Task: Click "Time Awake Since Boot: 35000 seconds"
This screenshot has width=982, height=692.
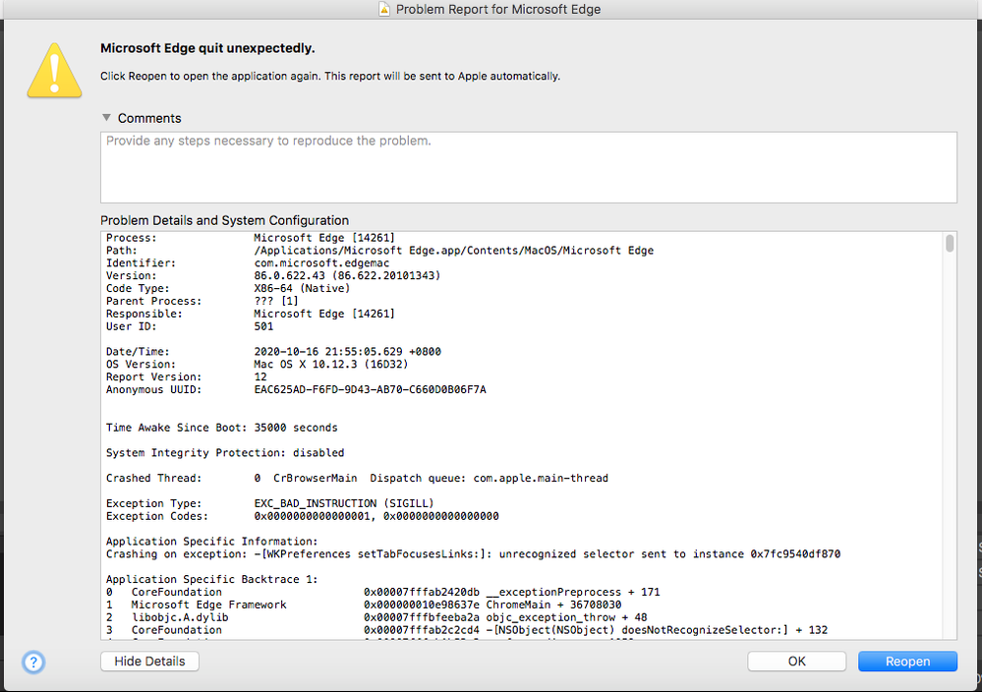Action: point(222,428)
